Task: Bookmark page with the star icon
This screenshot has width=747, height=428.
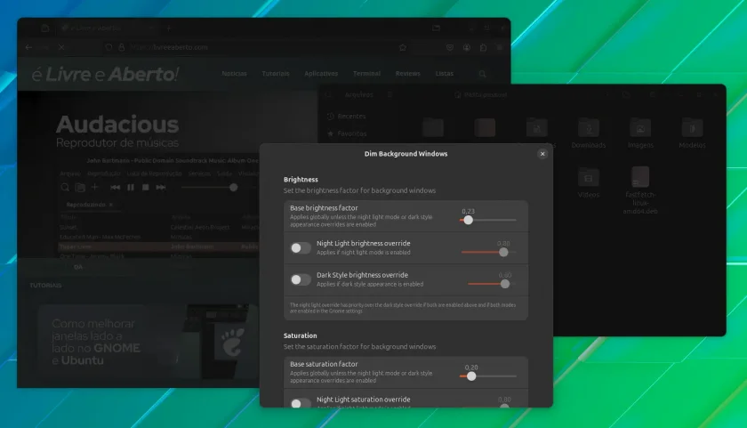Action: tap(403, 47)
